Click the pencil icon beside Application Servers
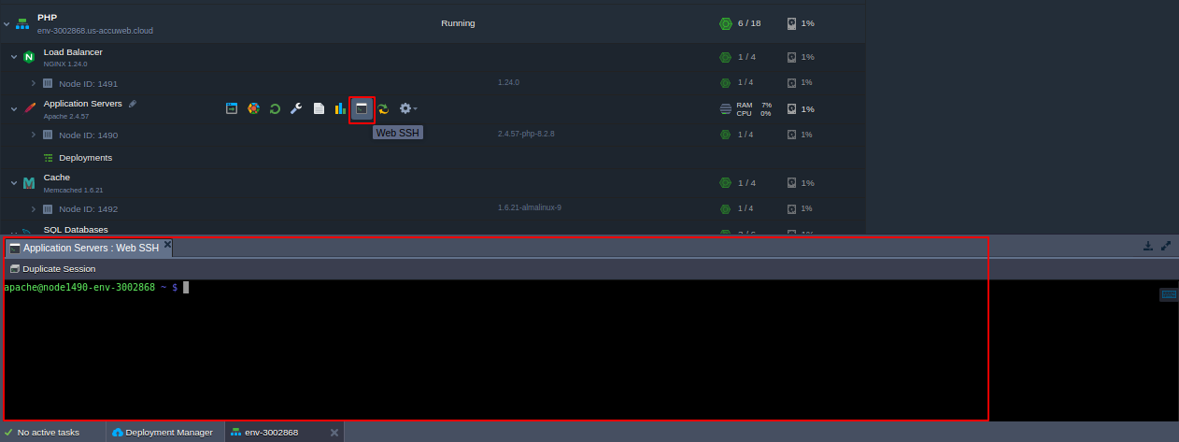 [x=133, y=104]
